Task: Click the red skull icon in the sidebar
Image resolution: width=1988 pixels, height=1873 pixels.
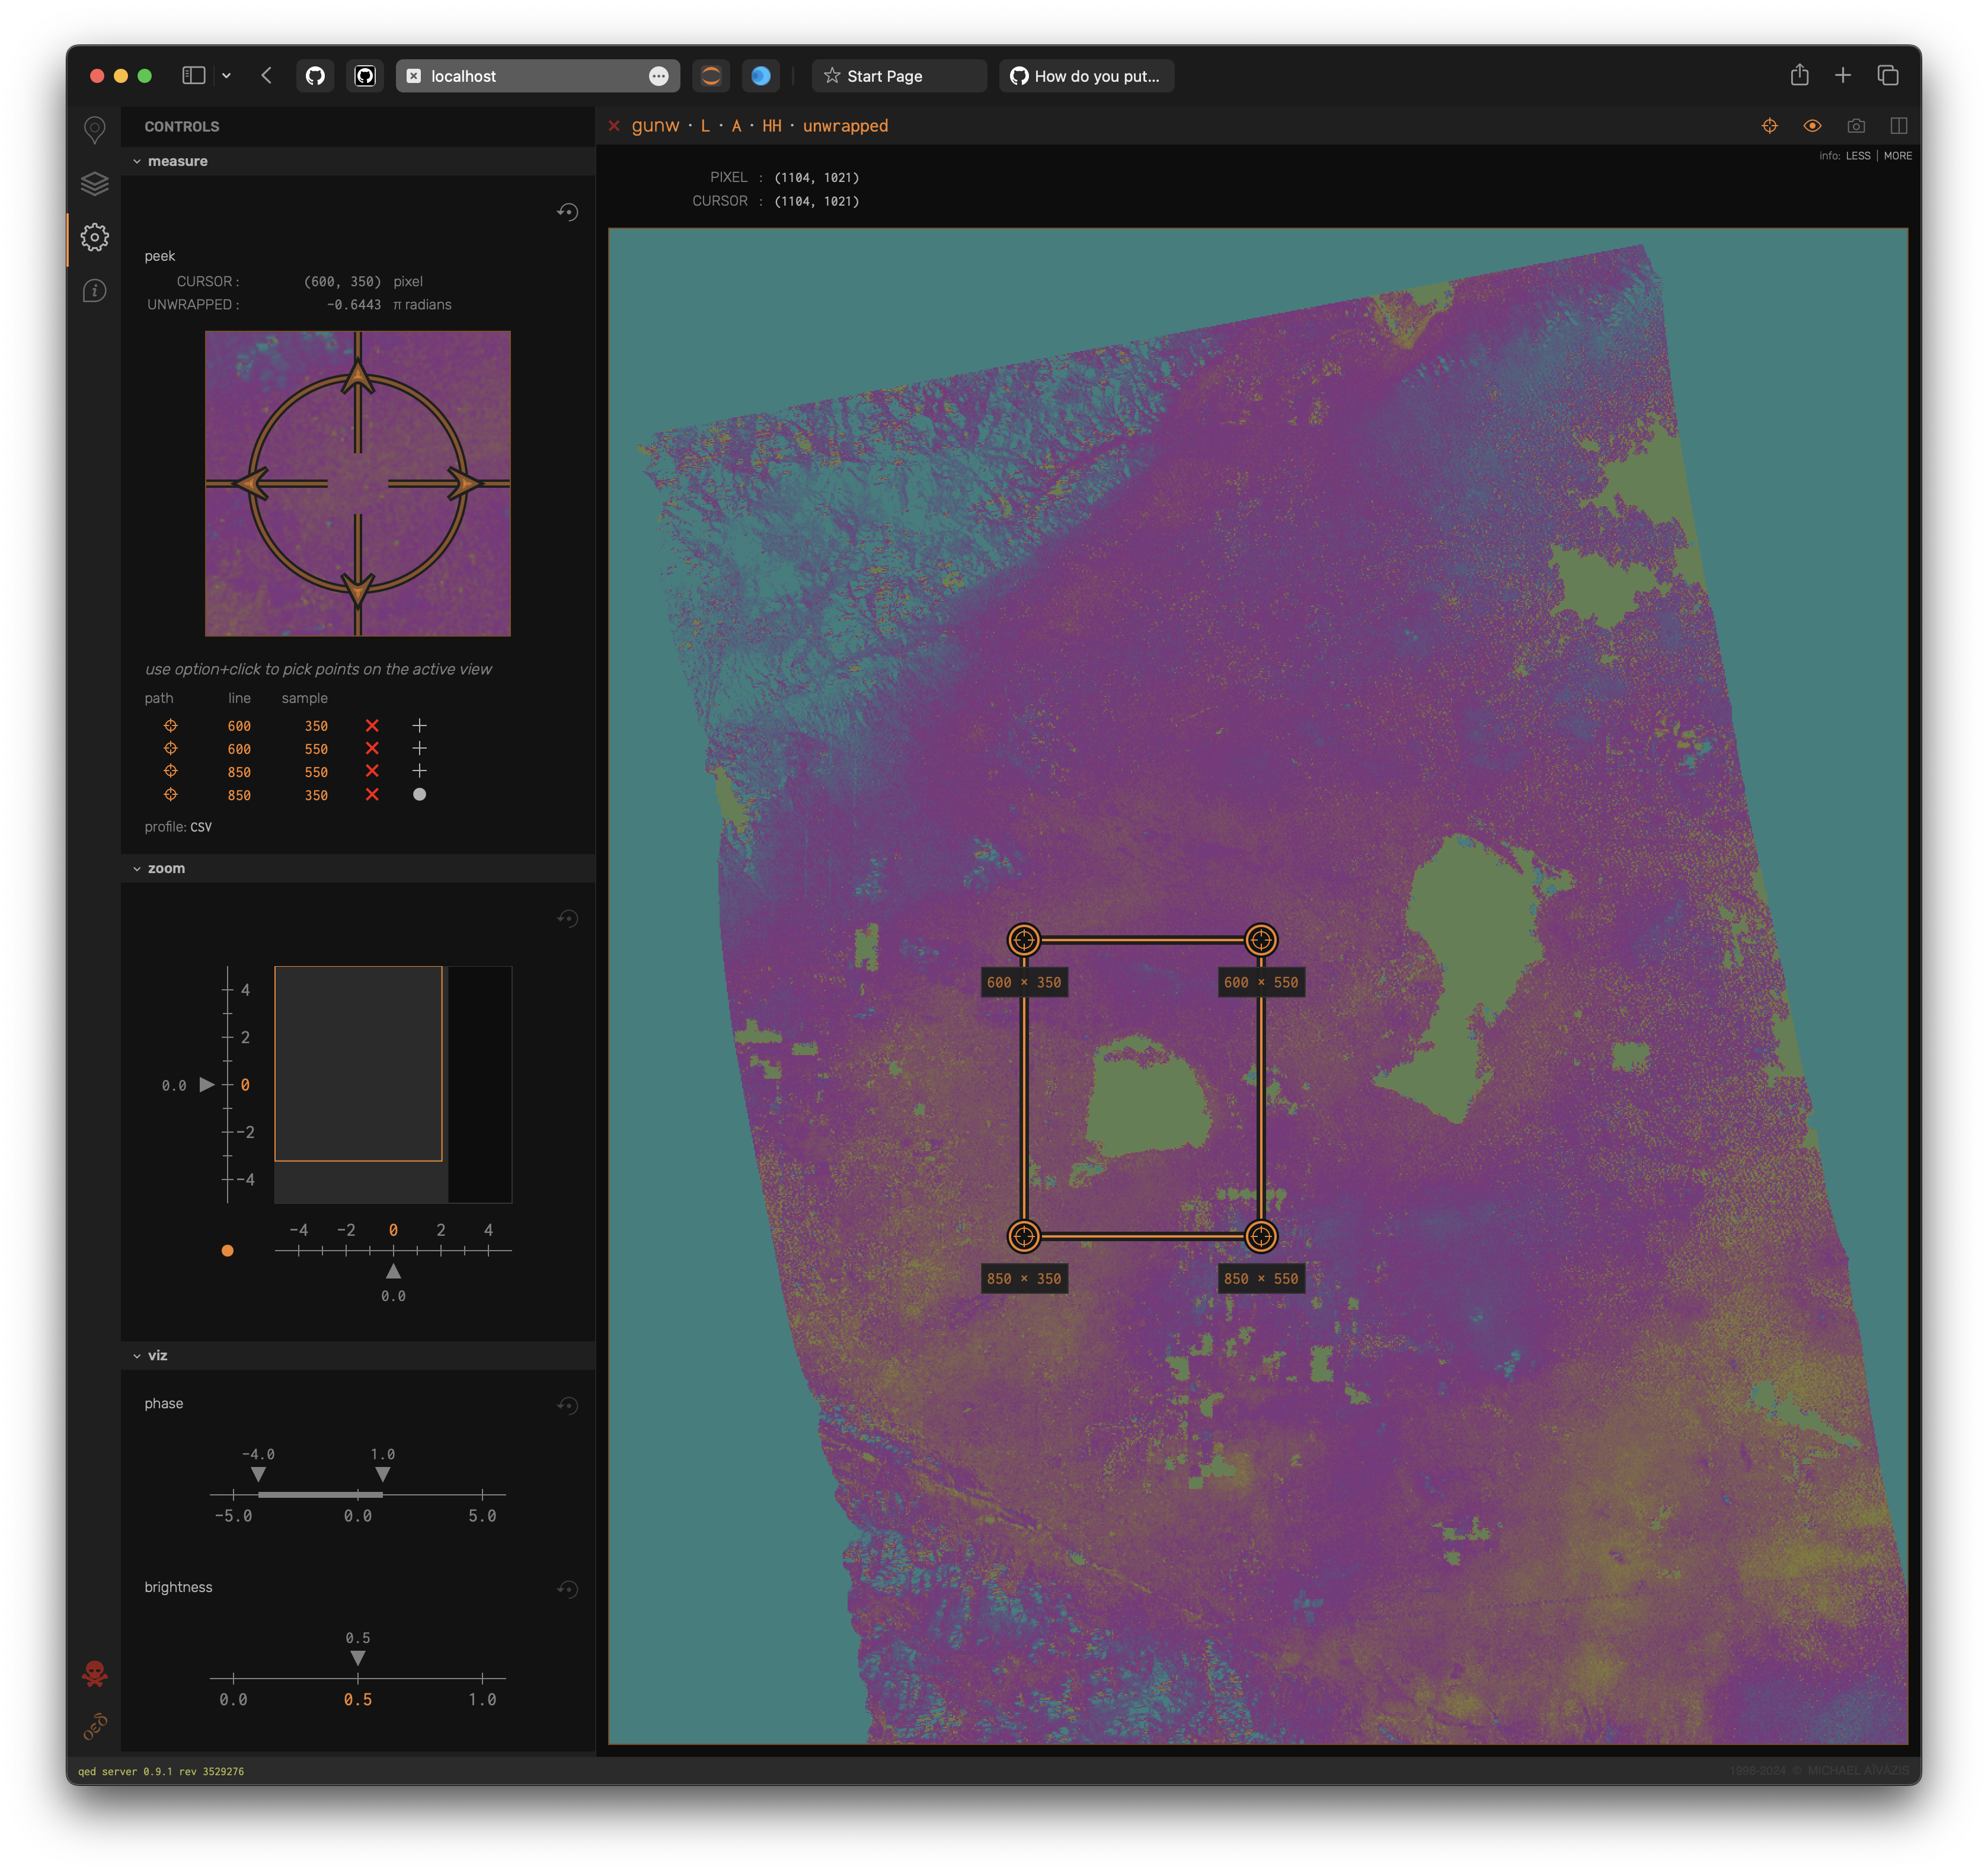Action: [95, 1673]
